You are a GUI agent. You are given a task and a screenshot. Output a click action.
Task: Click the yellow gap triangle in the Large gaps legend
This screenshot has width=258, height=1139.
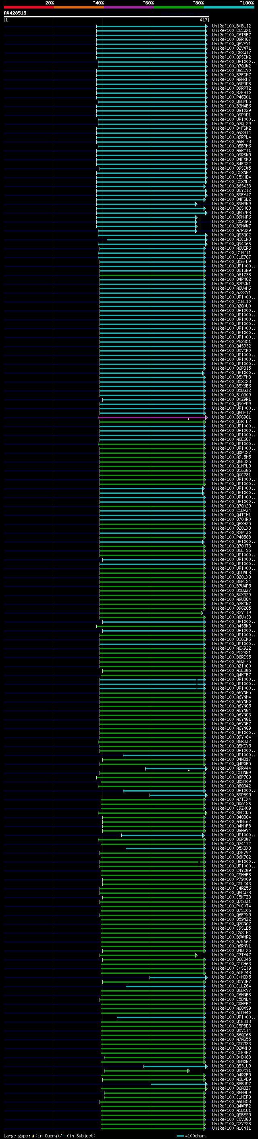33,1135
